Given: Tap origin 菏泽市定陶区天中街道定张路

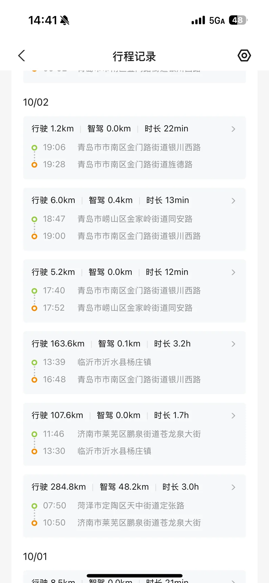Looking at the screenshot, I should click(x=131, y=506).
